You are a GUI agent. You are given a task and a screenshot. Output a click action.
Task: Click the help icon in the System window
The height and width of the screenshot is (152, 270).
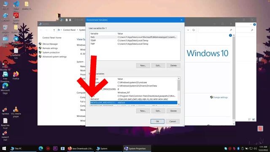point(230,35)
